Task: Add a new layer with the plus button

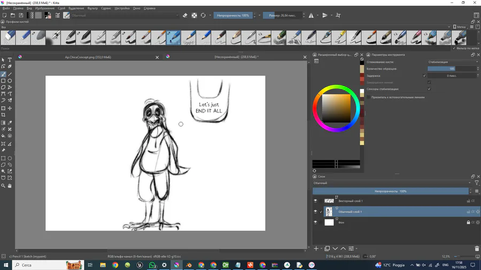Action: click(x=316, y=249)
